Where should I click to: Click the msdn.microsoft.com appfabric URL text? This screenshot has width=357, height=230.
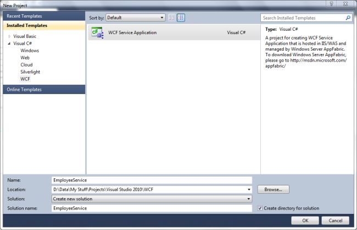click(306, 63)
